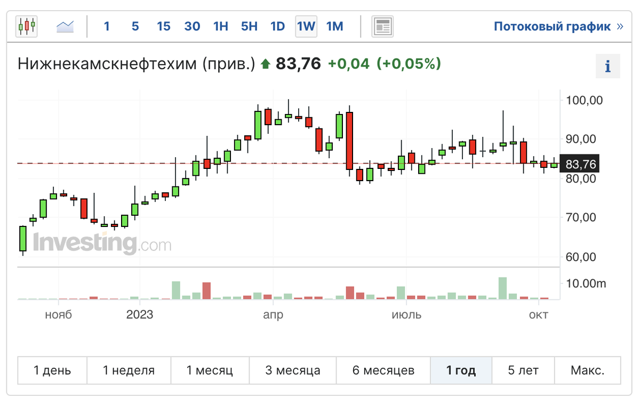Click the large 83,76 header price

click(x=298, y=64)
